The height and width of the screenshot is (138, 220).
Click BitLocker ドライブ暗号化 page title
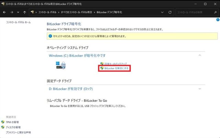64,24
